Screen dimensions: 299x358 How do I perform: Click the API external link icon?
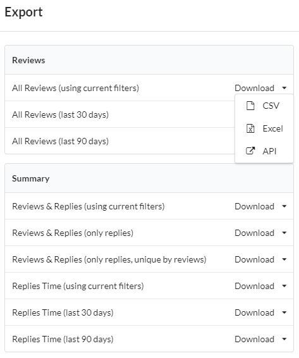coord(250,151)
